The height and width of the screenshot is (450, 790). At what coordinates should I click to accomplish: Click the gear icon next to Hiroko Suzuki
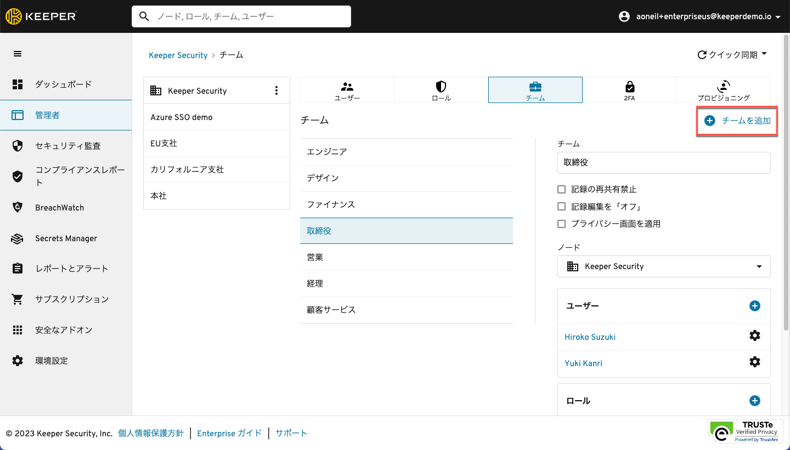pos(755,336)
